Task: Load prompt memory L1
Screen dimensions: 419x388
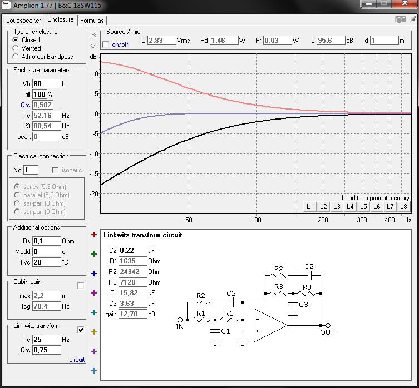Action: pyautogui.click(x=310, y=206)
